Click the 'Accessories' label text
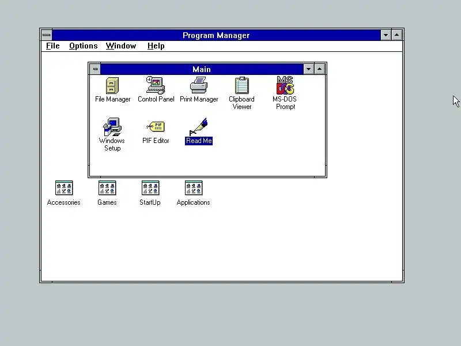This screenshot has width=461, height=346. [64, 202]
